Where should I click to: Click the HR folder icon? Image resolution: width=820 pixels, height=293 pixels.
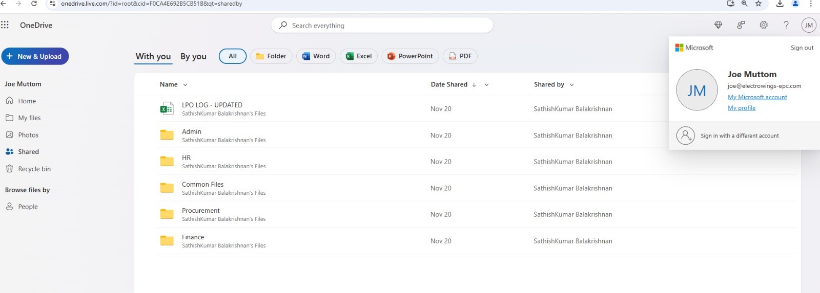(x=167, y=162)
